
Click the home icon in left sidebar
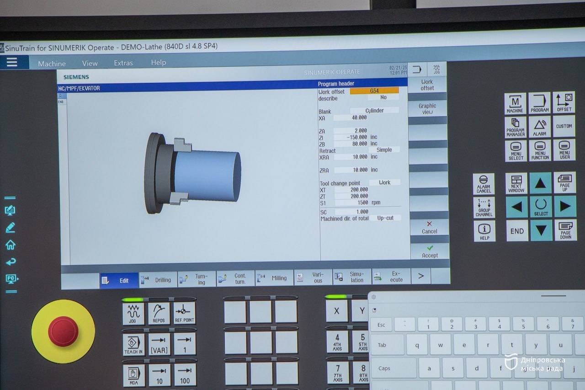[11, 245]
